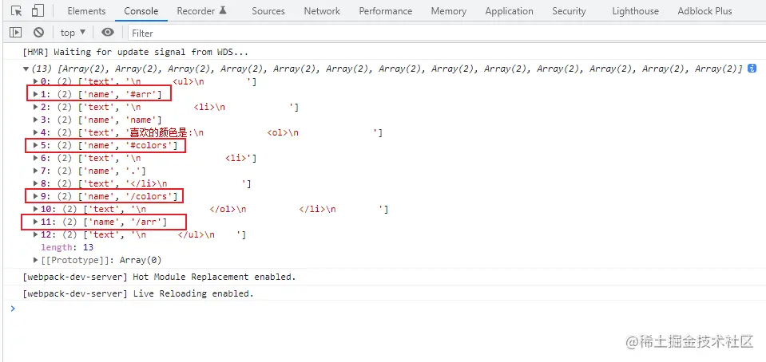Viewport: 766px width, 362px height.
Task: Open live expression eye icon
Action: click(x=108, y=32)
